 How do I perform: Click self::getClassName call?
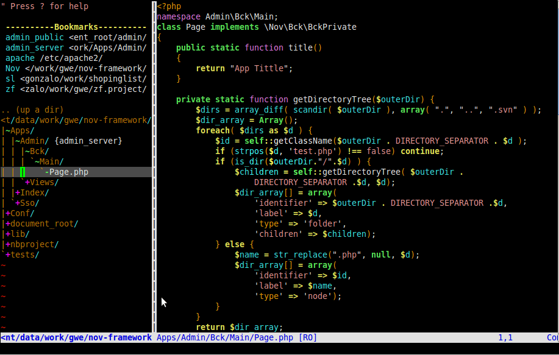tap(288, 141)
